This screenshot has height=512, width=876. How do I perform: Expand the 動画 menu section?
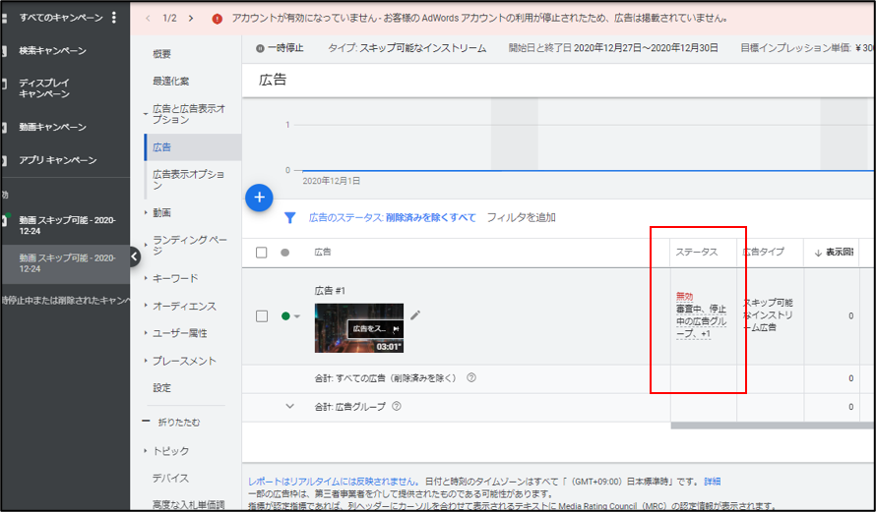point(146,212)
